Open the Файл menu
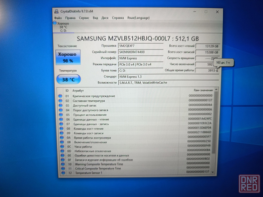Screen dimensions: 263x197 click(x=58, y=18)
